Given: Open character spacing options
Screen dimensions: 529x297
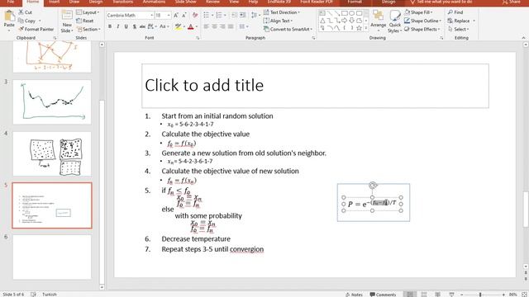Looking at the screenshot, I should pos(152,26).
